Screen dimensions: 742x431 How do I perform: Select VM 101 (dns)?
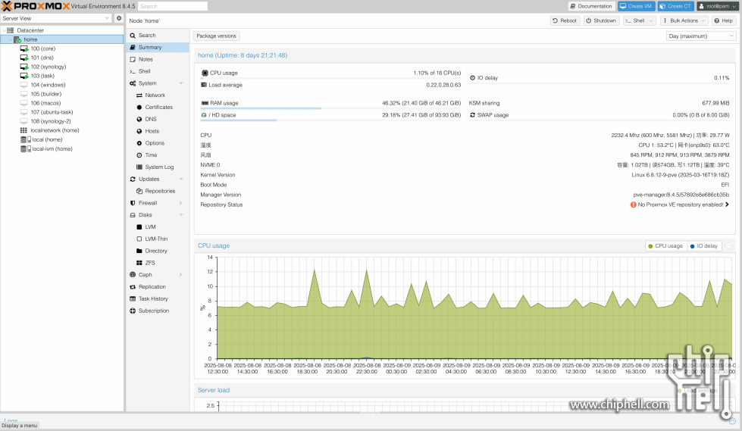tap(42, 58)
